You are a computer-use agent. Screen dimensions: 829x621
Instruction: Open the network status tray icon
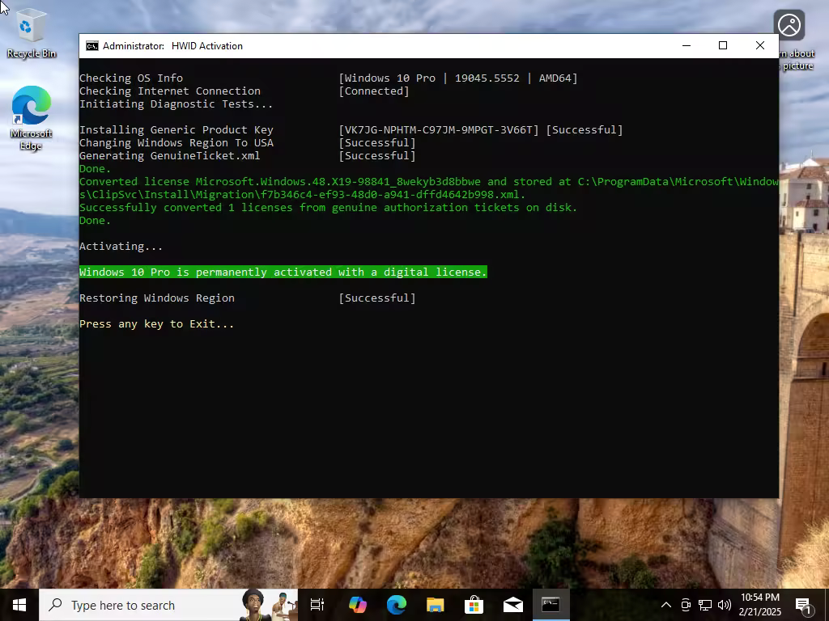[705, 605]
